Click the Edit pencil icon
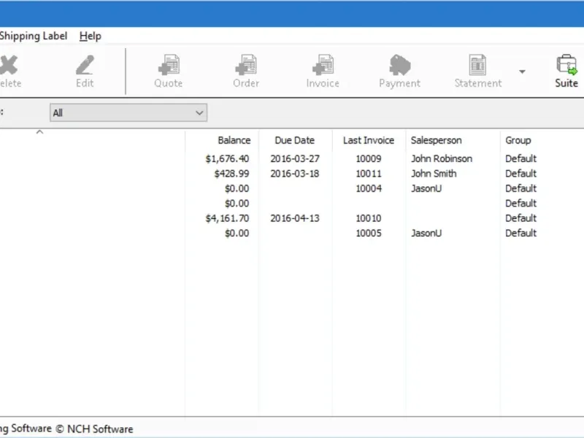584x438 pixels. pyautogui.click(x=85, y=65)
